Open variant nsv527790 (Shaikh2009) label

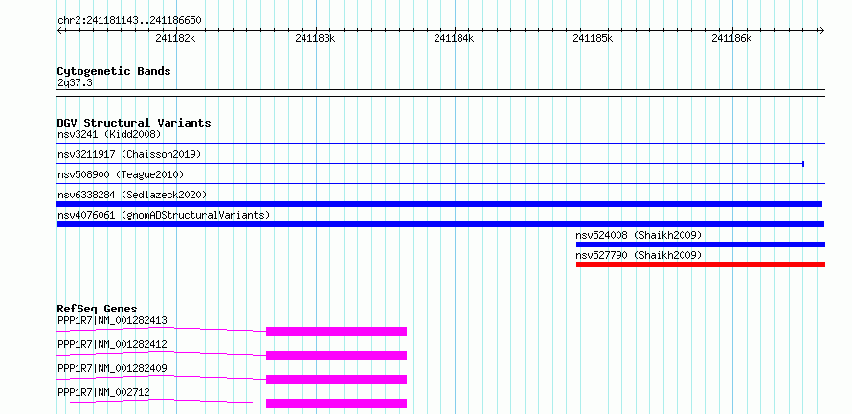[x=639, y=255]
